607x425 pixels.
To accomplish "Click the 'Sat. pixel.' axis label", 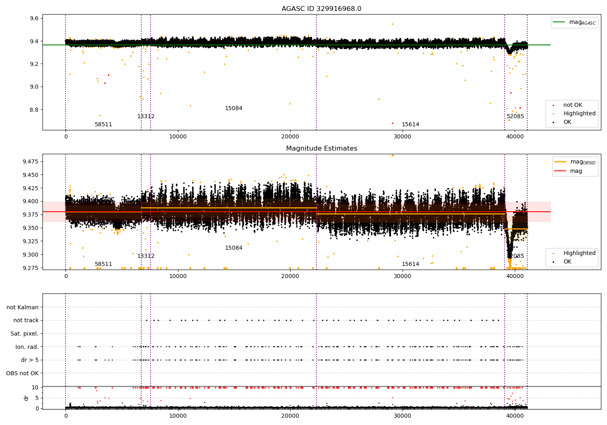I will [x=25, y=334].
